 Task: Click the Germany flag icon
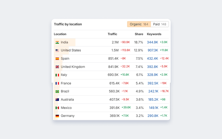point(57,116)
